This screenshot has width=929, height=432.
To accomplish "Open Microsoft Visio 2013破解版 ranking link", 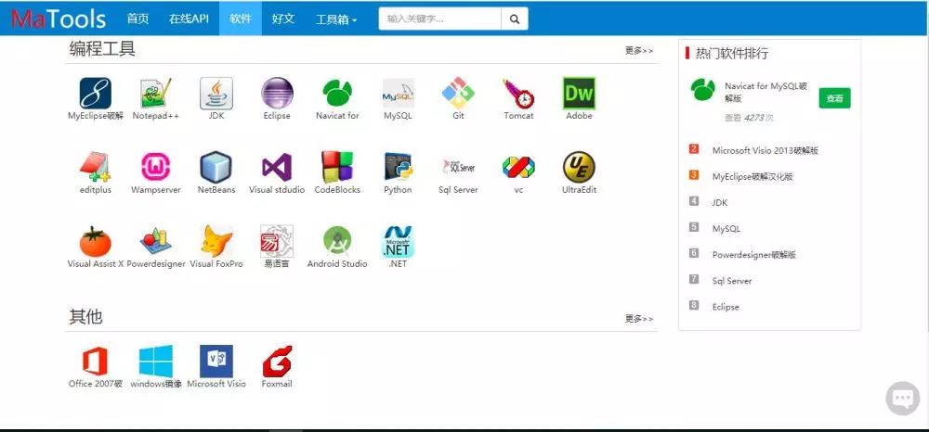I will [x=765, y=151].
